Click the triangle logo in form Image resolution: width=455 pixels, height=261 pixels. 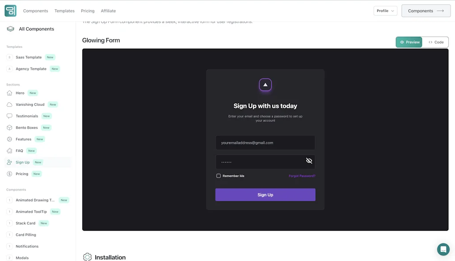click(x=265, y=85)
